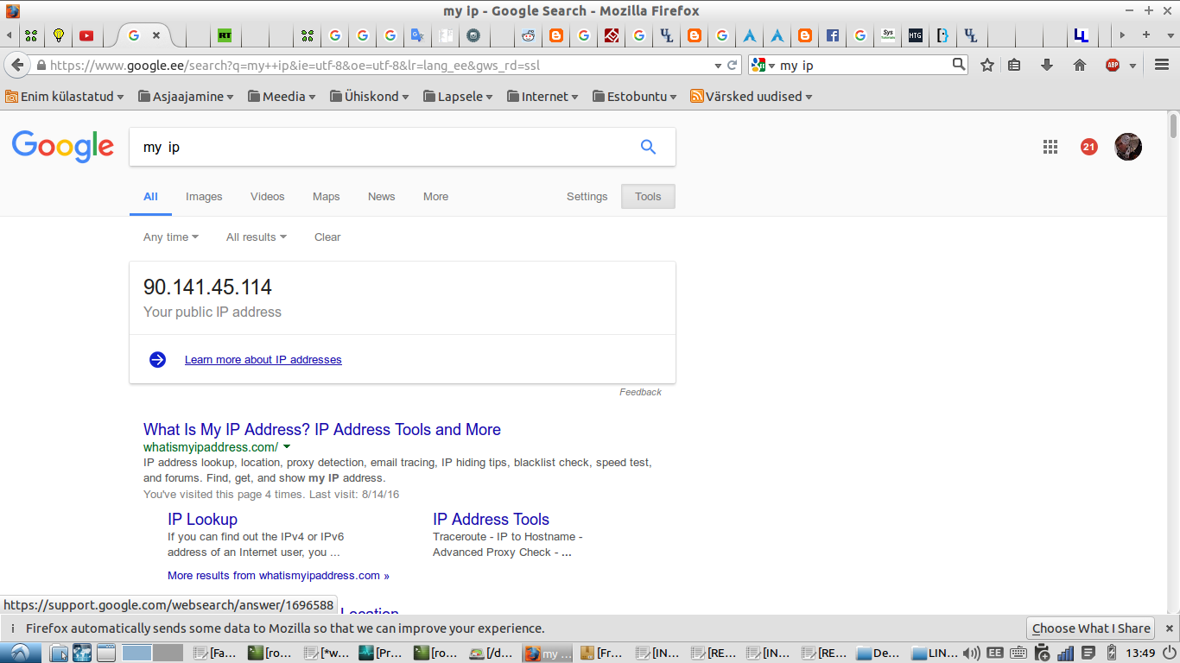The width and height of the screenshot is (1180, 663).
Task: Select the Videos search tab
Action: pos(268,197)
